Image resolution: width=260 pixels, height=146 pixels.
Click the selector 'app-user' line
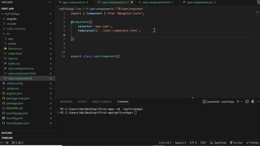[95, 26]
